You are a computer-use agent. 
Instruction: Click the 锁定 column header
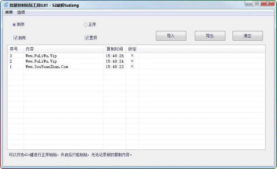pos(132,49)
